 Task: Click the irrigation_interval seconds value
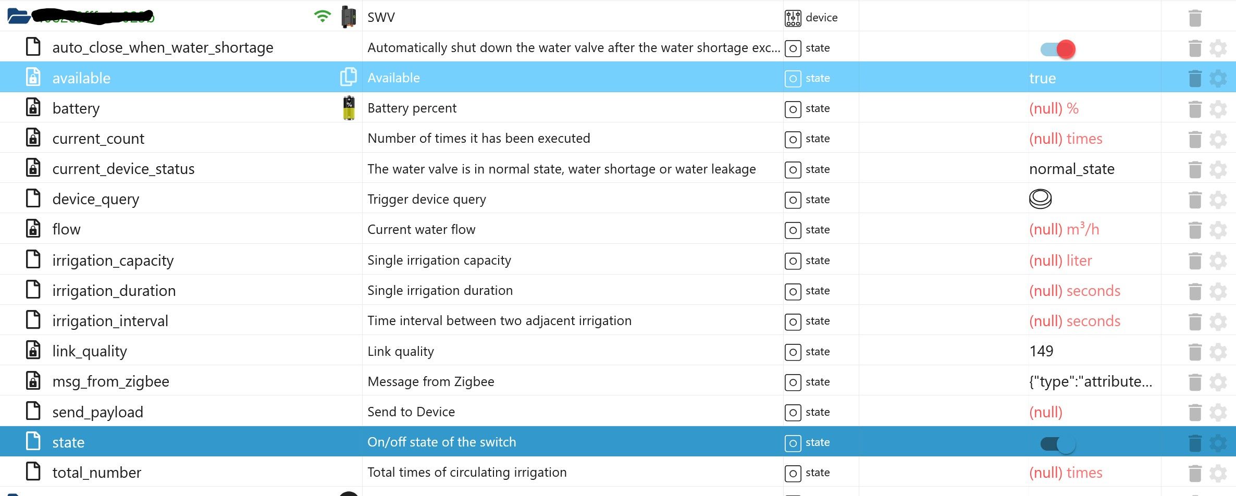[1074, 321]
